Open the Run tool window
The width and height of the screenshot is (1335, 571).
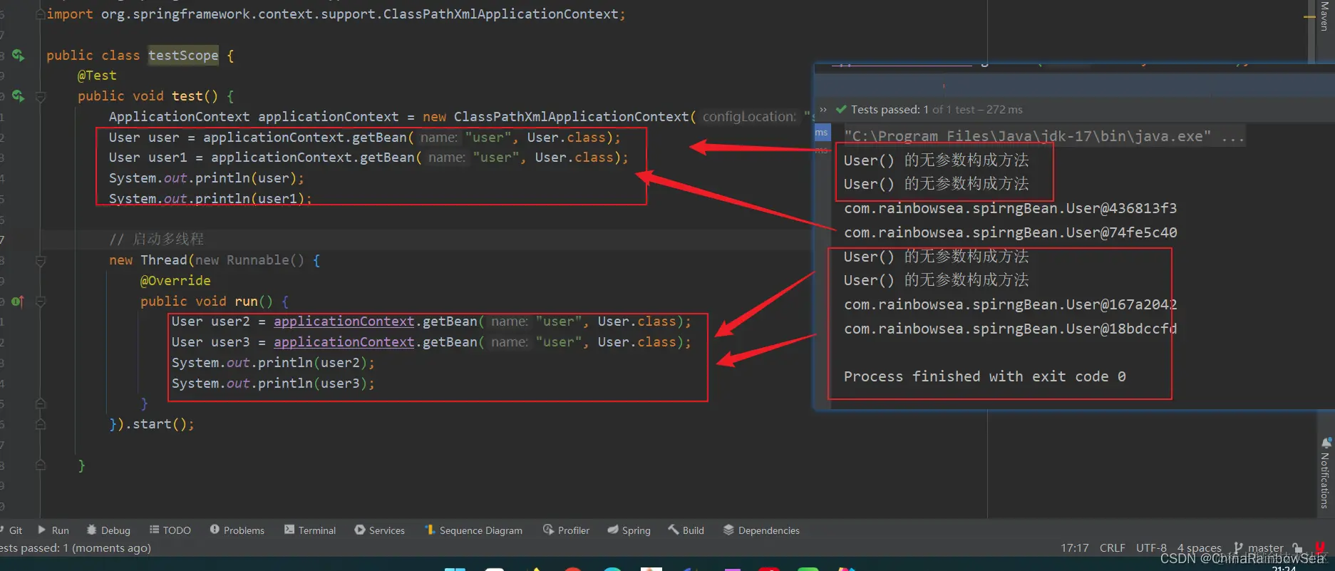53,530
